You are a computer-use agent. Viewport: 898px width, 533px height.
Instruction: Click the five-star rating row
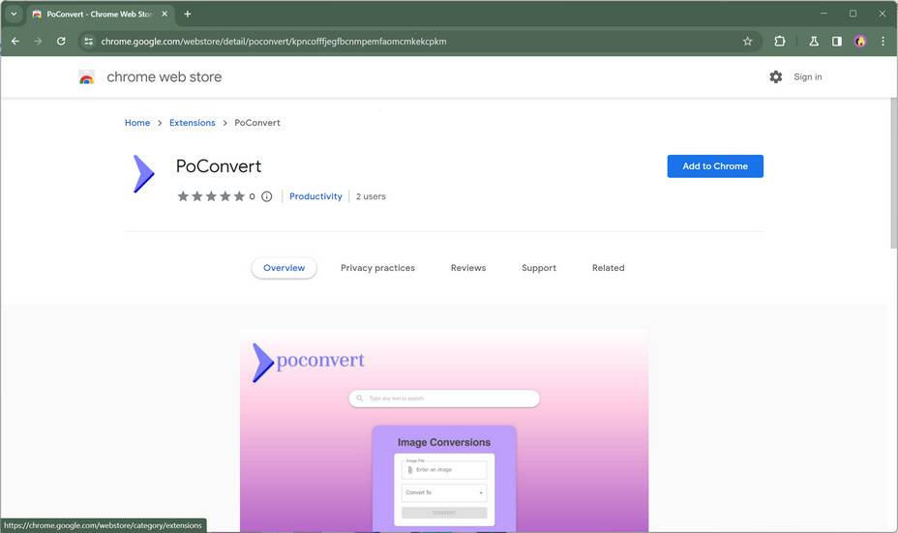coord(211,196)
